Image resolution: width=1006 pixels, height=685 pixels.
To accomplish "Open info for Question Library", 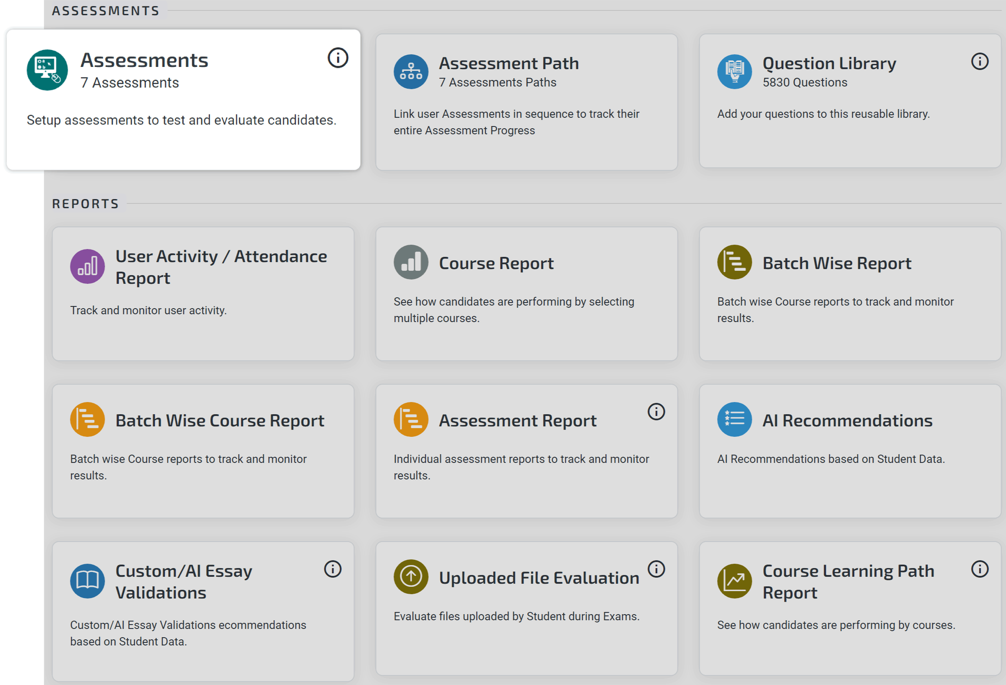I will click(979, 62).
